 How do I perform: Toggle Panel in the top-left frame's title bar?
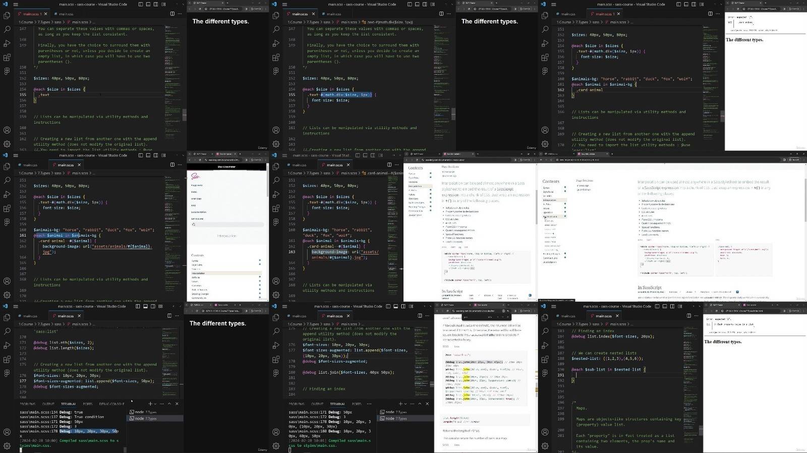coord(148,4)
